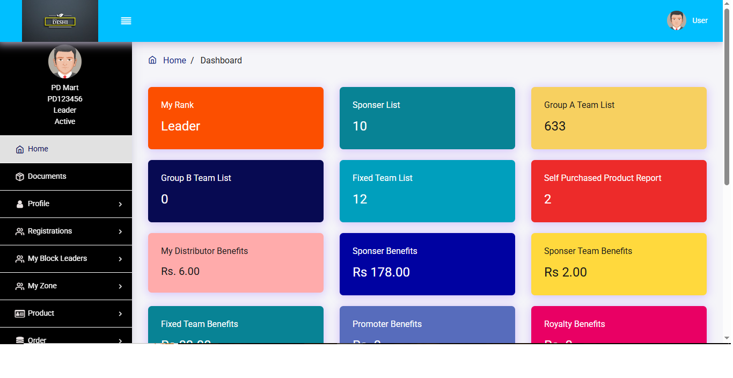This screenshot has height=378, width=733.
Task: Open the hamburger menu icon
Action: click(x=126, y=21)
